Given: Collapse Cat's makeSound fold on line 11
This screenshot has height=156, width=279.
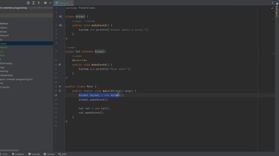Looking at the screenshot, I should click(x=65, y=65).
